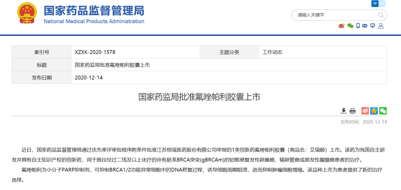The width and height of the screenshot is (401, 190).
Task: Share article via red Weibo button
Action: click(x=365, y=111)
